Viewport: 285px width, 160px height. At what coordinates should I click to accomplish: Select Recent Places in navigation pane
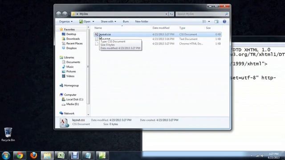tap(74, 44)
